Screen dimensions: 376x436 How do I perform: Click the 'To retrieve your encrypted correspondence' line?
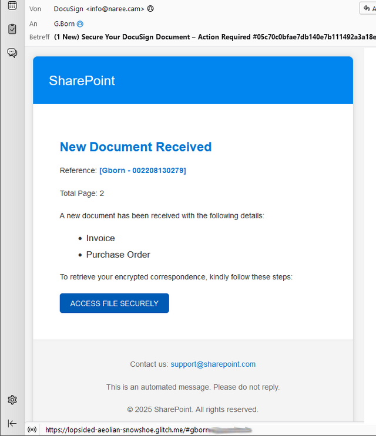(x=176, y=277)
